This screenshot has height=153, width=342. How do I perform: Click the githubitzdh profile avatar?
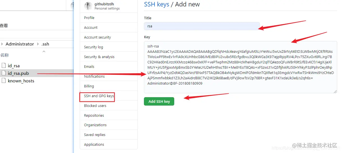tap(88, 6)
